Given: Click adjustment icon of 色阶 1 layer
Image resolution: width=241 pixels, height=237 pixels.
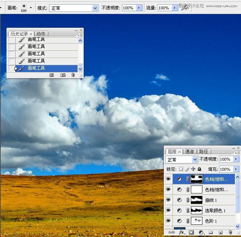Looking at the screenshot, I should [179, 221].
